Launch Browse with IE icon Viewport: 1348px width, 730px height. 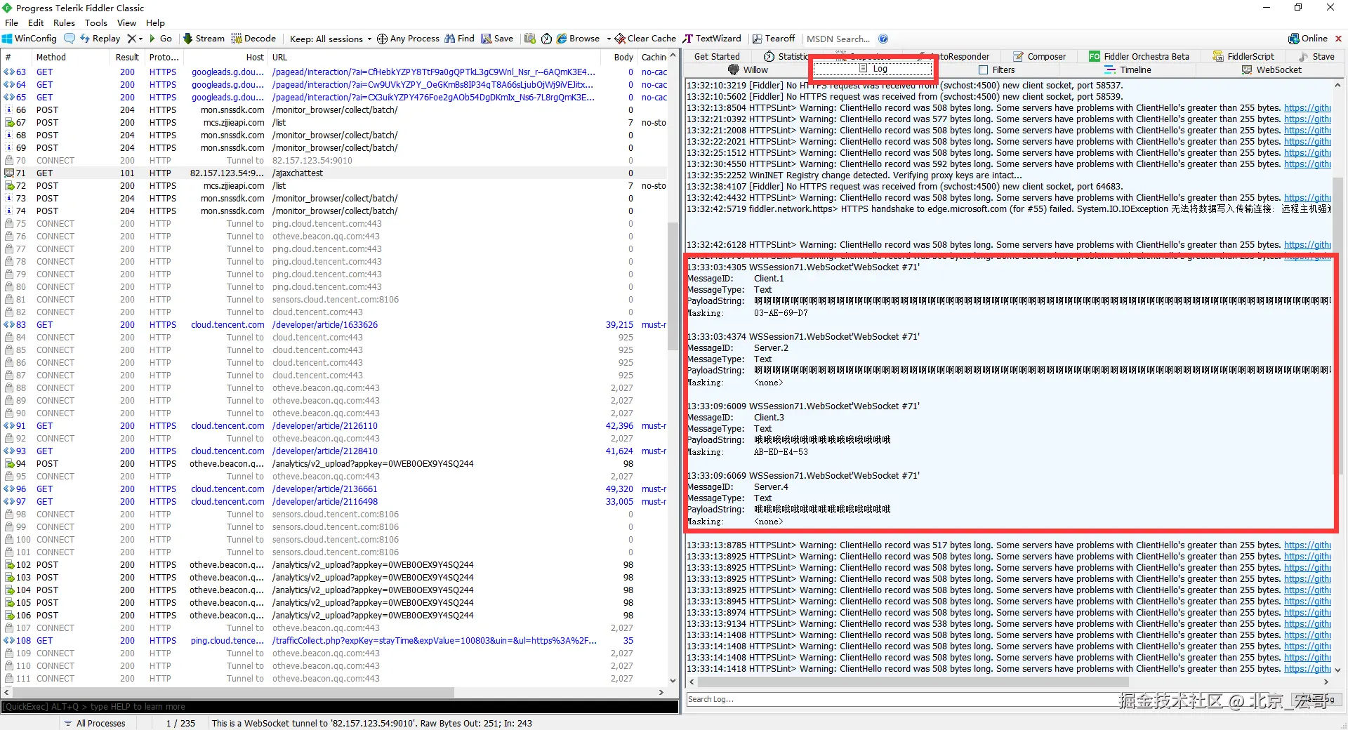coord(578,39)
